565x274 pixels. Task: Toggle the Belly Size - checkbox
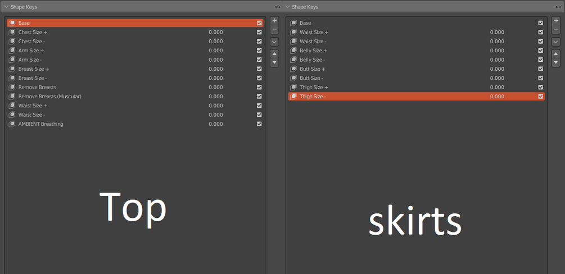pyautogui.click(x=540, y=60)
